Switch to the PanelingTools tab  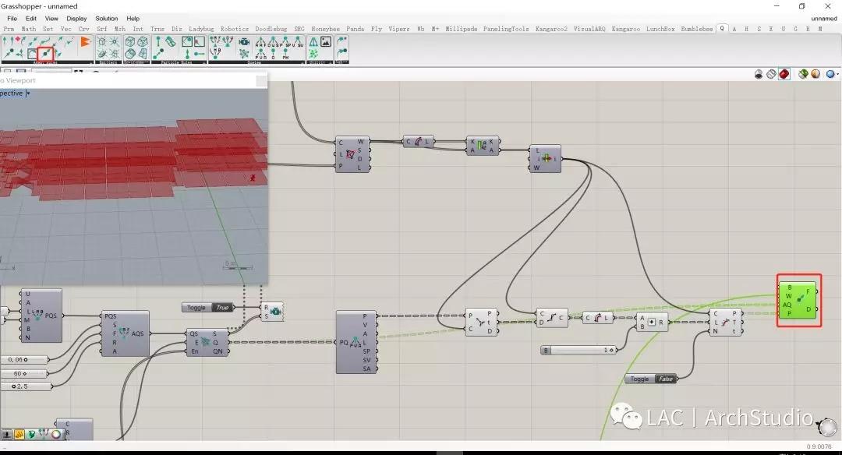pyautogui.click(x=506, y=29)
